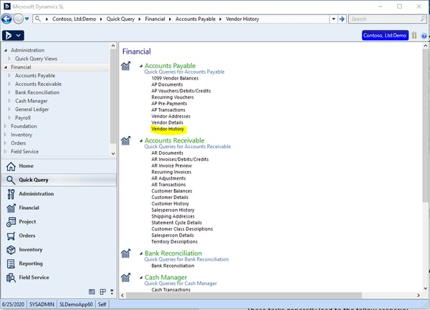Expand the Foundation tree node
Image resolution: width=430 pixels, height=310 pixels.
(x=6, y=126)
